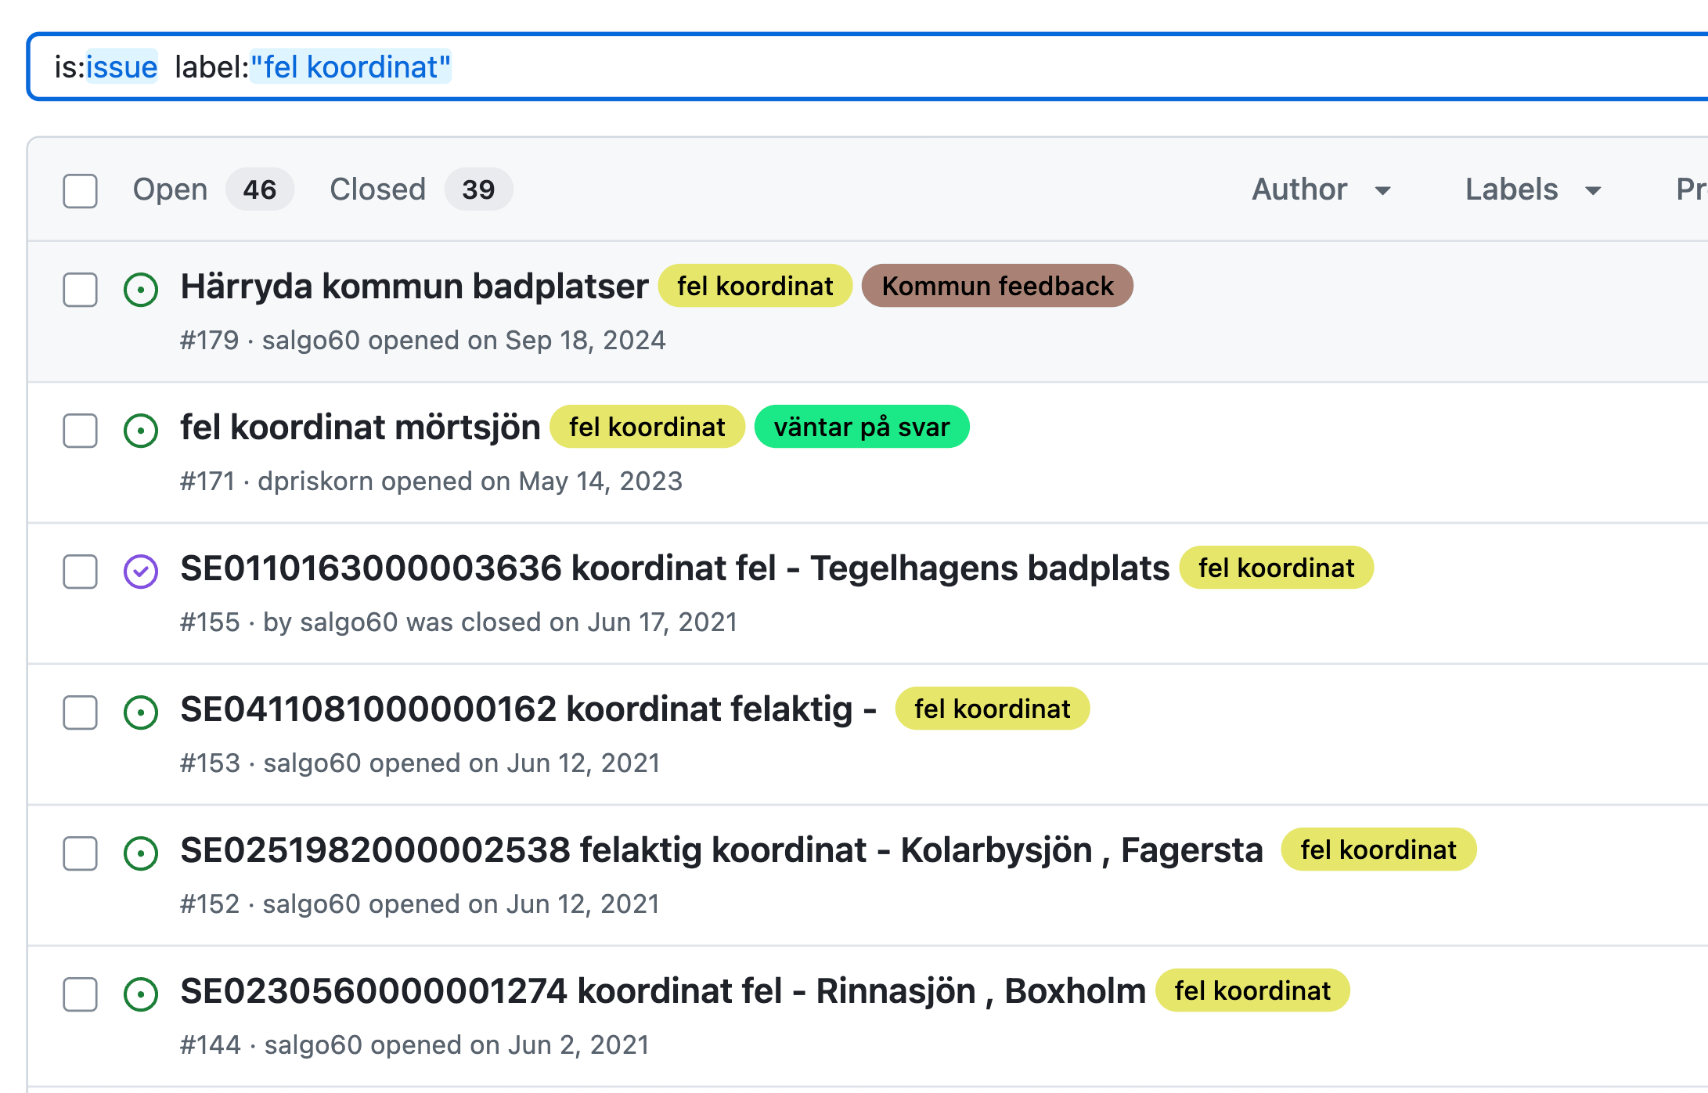Click the open status icon on the Kolarbysjön issue

(x=141, y=853)
